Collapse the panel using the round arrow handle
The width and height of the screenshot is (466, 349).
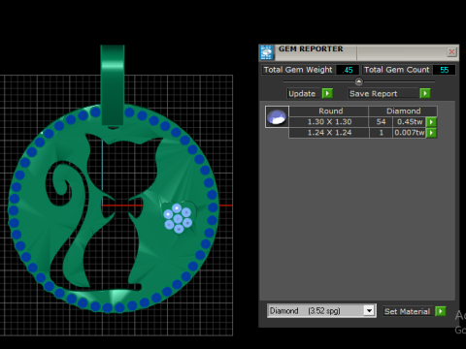click(358, 81)
